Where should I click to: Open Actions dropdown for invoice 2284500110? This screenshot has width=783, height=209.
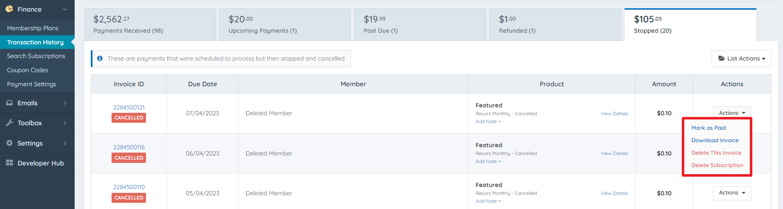[732, 193]
